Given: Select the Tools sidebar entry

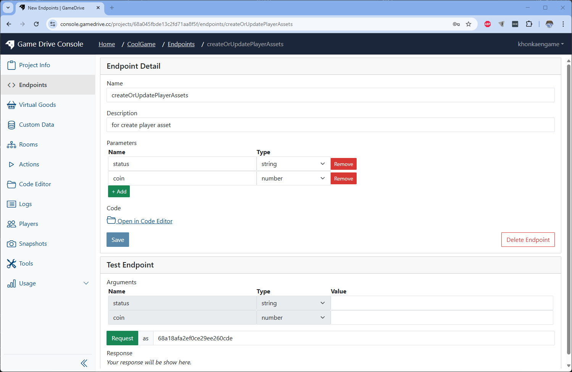Looking at the screenshot, I should coord(26,263).
